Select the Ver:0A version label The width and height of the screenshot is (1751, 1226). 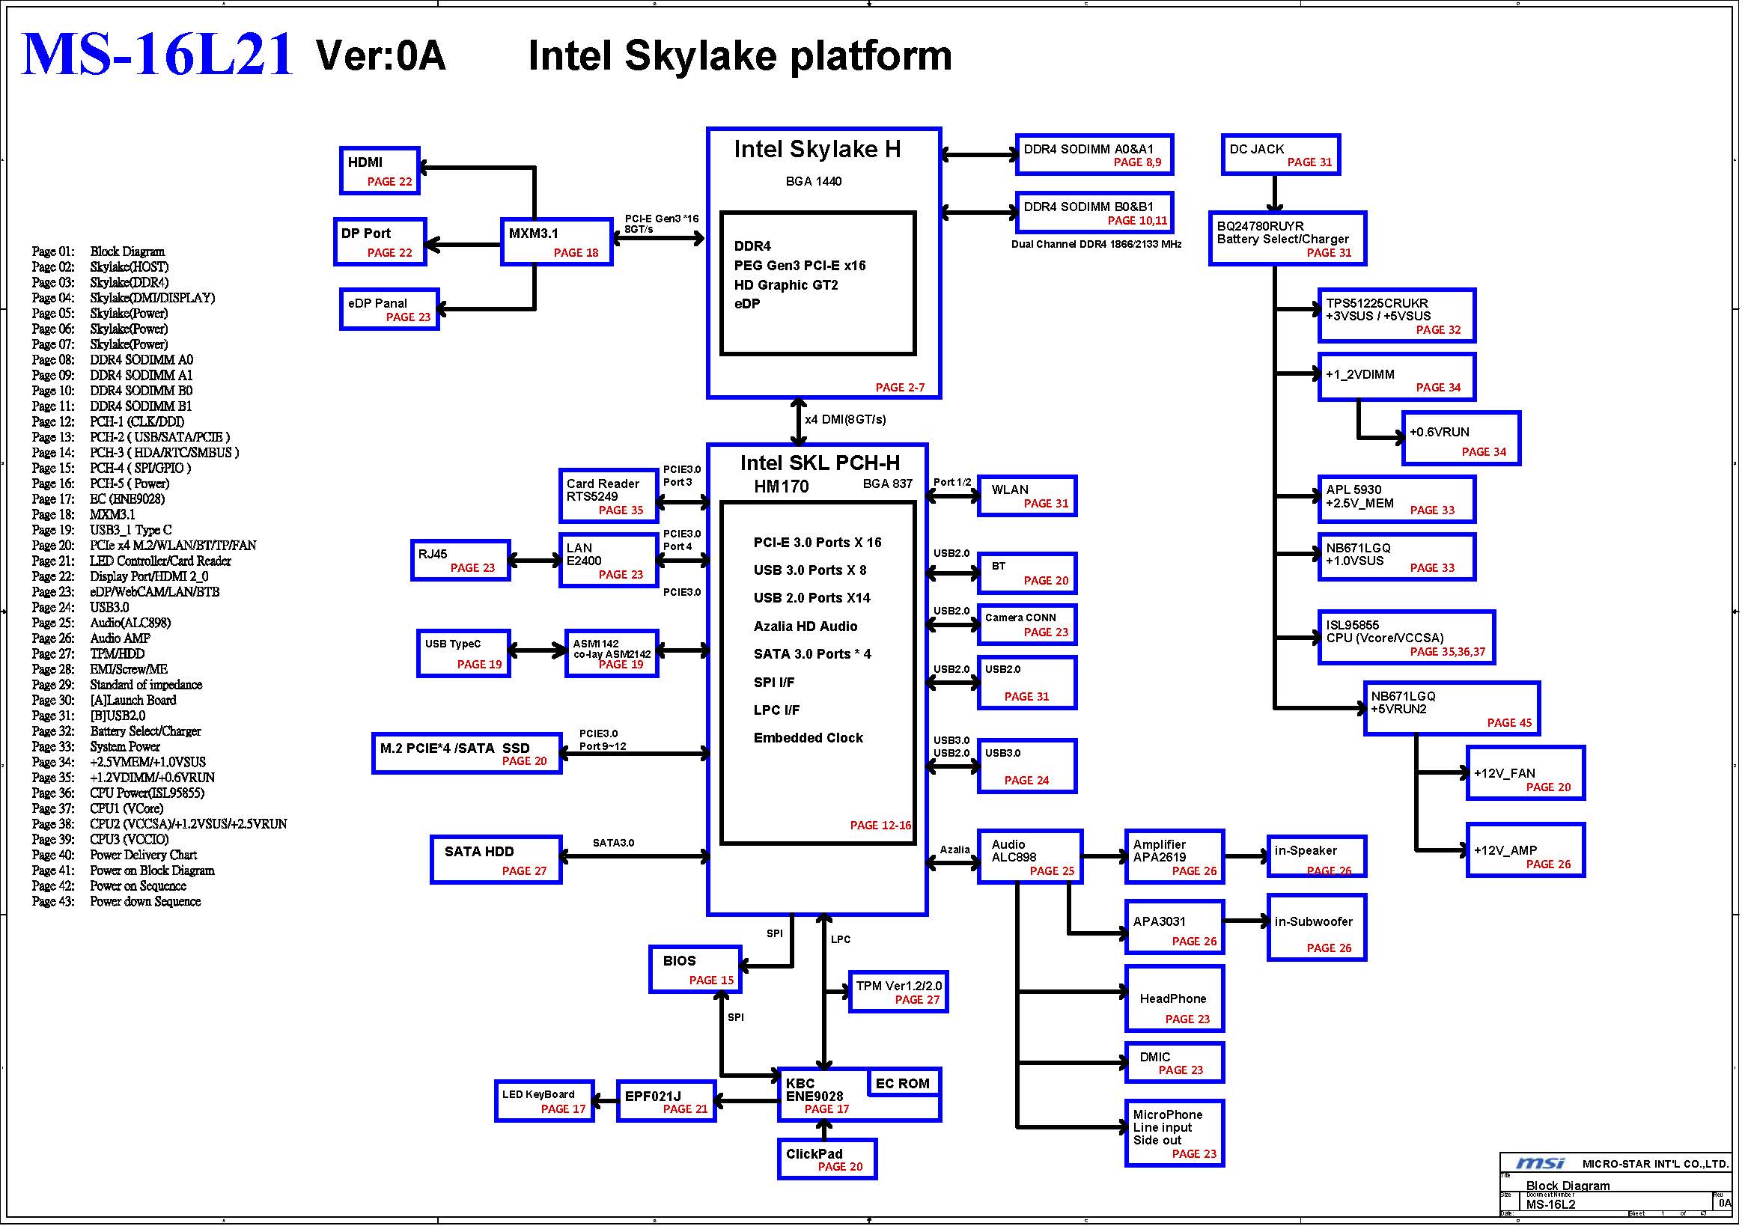[380, 55]
